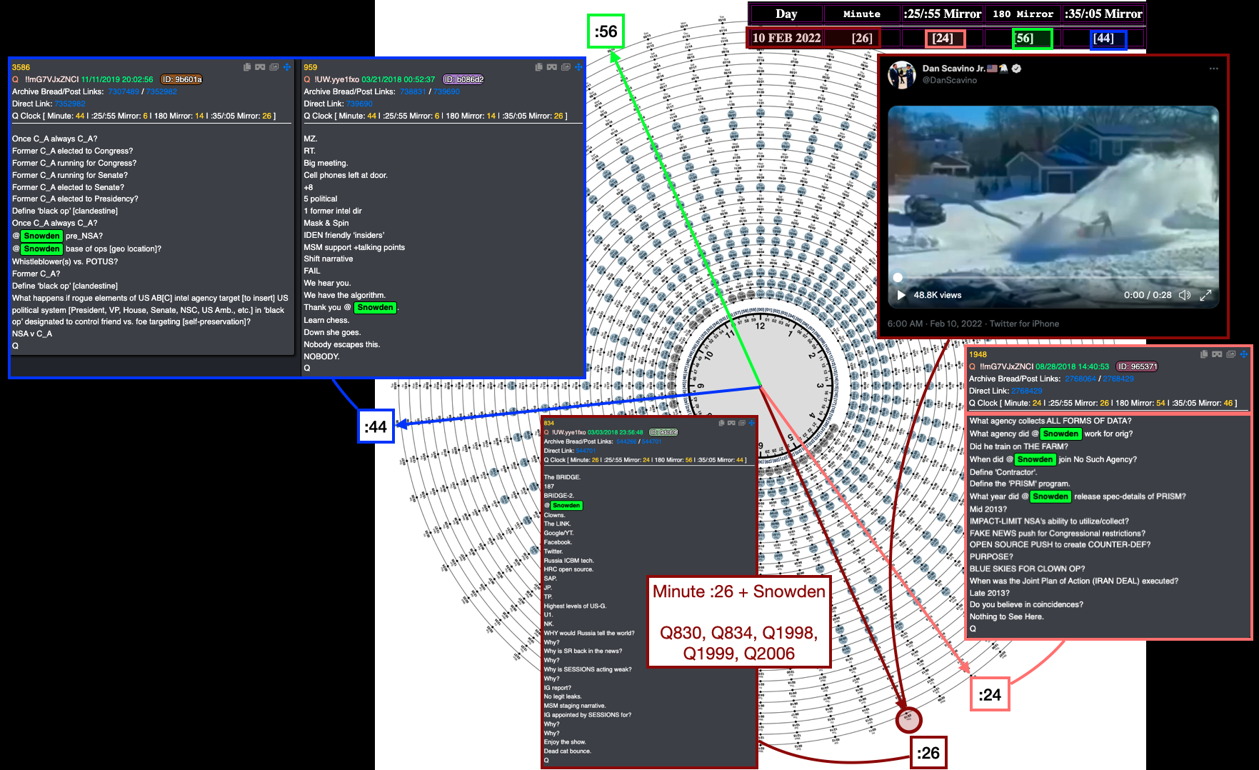The image size is (1259, 770).
Task: Click ID badge b086d2 on post 959
Action: tap(463, 79)
